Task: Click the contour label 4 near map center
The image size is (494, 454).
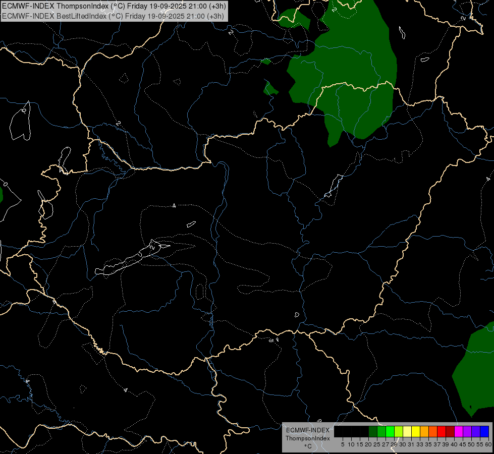Action: coord(174,206)
